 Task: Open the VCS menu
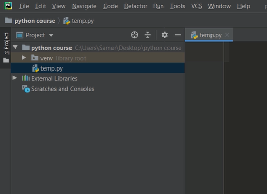pyautogui.click(x=196, y=6)
